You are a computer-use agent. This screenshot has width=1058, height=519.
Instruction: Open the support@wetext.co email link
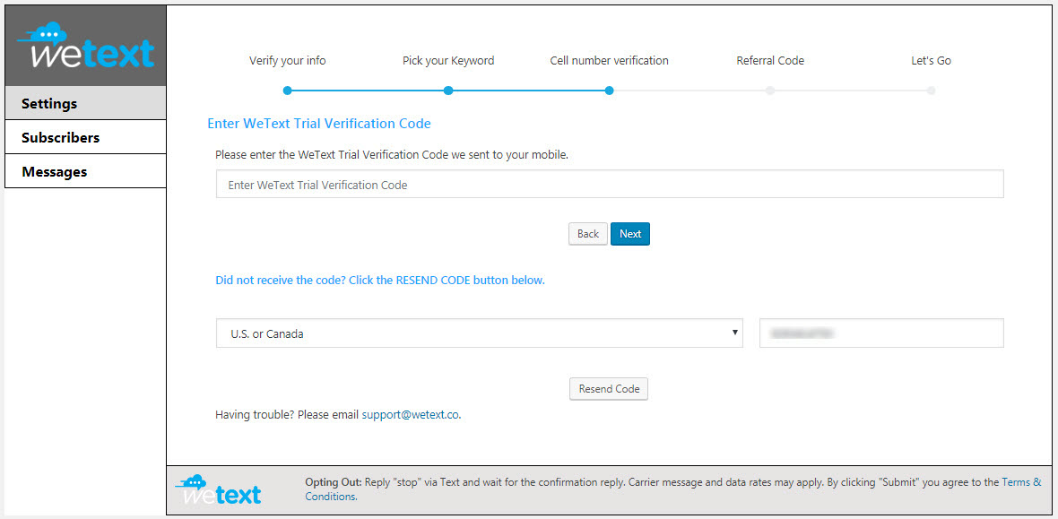coord(411,415)
